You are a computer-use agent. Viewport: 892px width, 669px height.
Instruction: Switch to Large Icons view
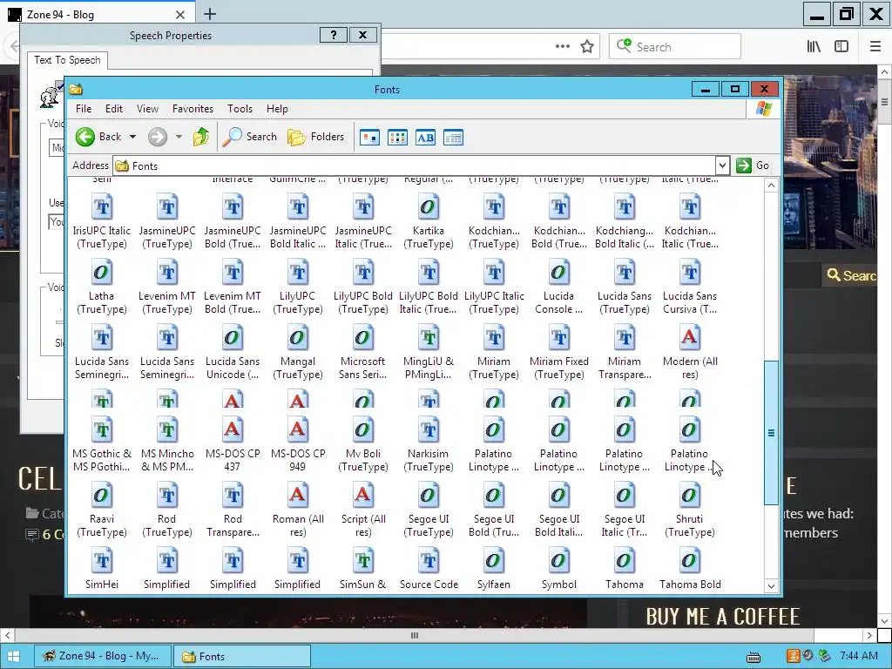pos(369,137)
